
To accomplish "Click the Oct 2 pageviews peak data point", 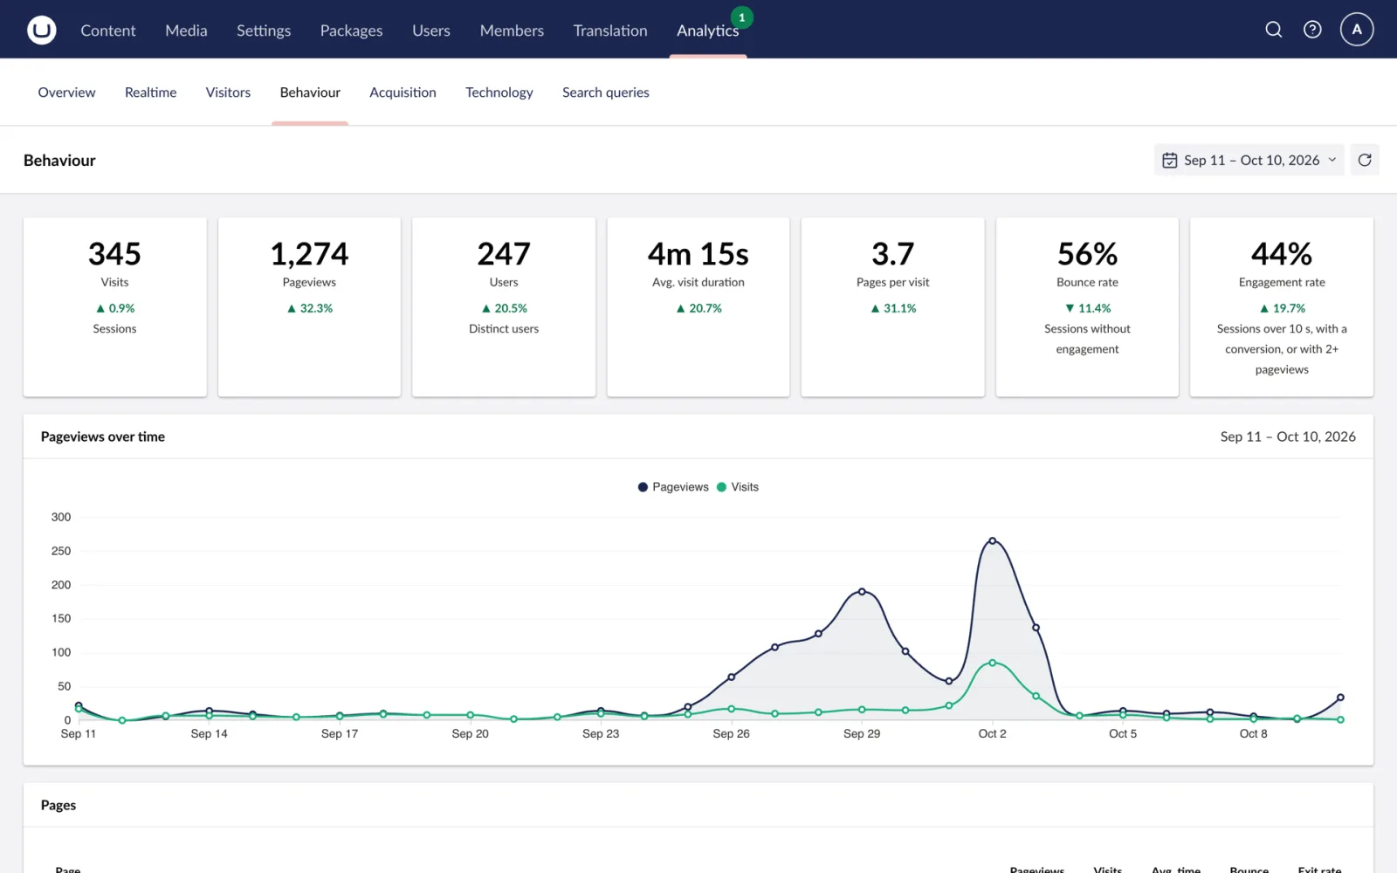I will 992,541.
